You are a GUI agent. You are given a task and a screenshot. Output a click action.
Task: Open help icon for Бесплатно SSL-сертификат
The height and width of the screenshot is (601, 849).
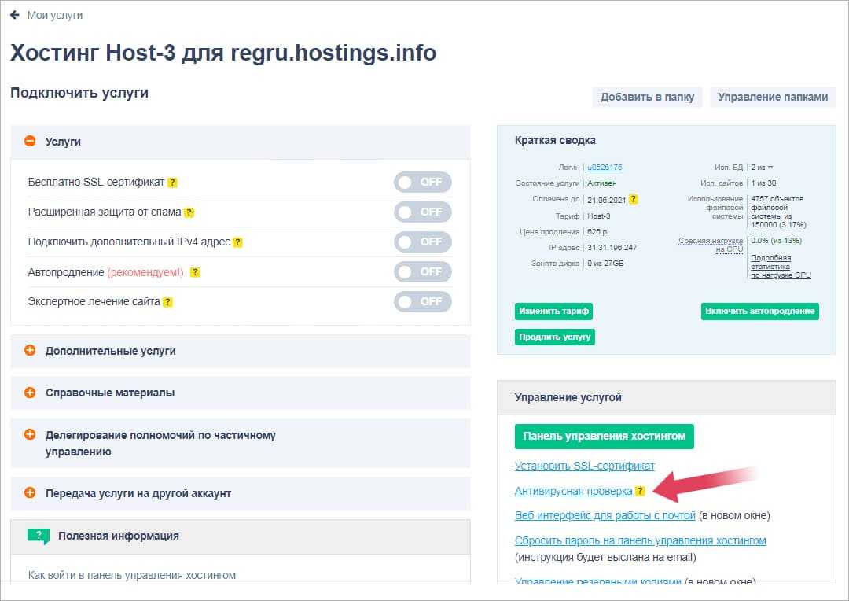coord(172,183)
